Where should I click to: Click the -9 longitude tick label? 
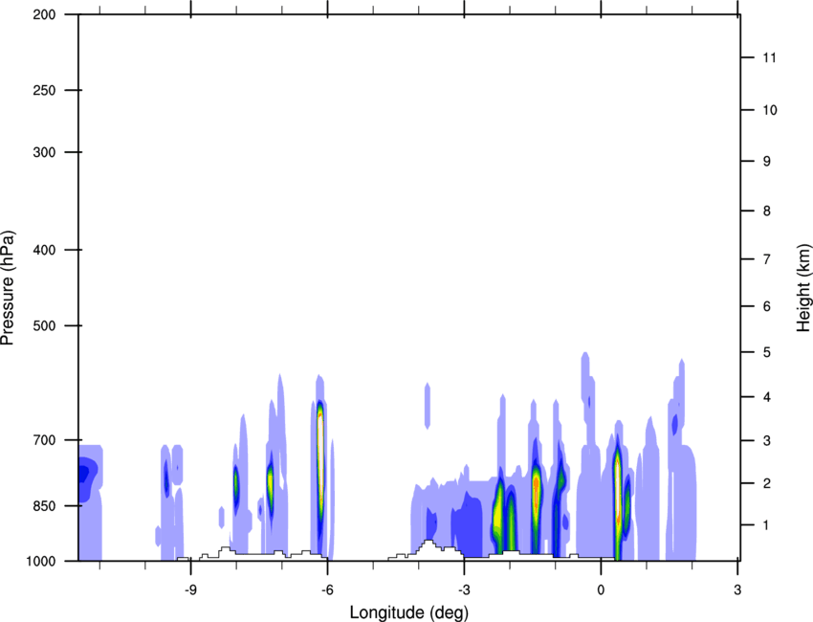click(x=190, y=589)
